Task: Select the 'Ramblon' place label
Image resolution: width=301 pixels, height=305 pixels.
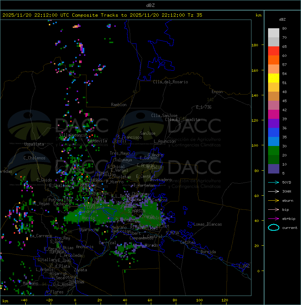Action: (x=119, y=105)
